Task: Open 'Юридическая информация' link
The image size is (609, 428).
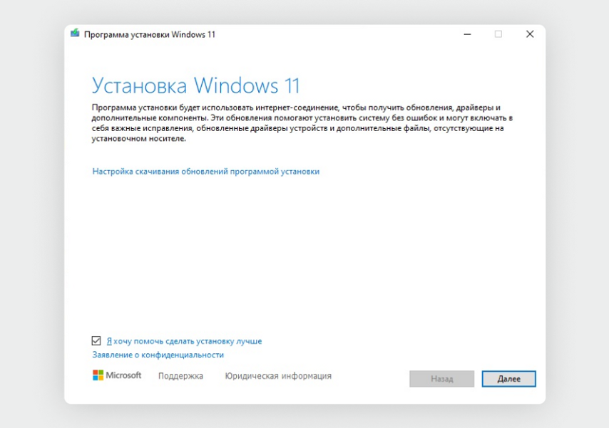Action: (x=278, y=376)
